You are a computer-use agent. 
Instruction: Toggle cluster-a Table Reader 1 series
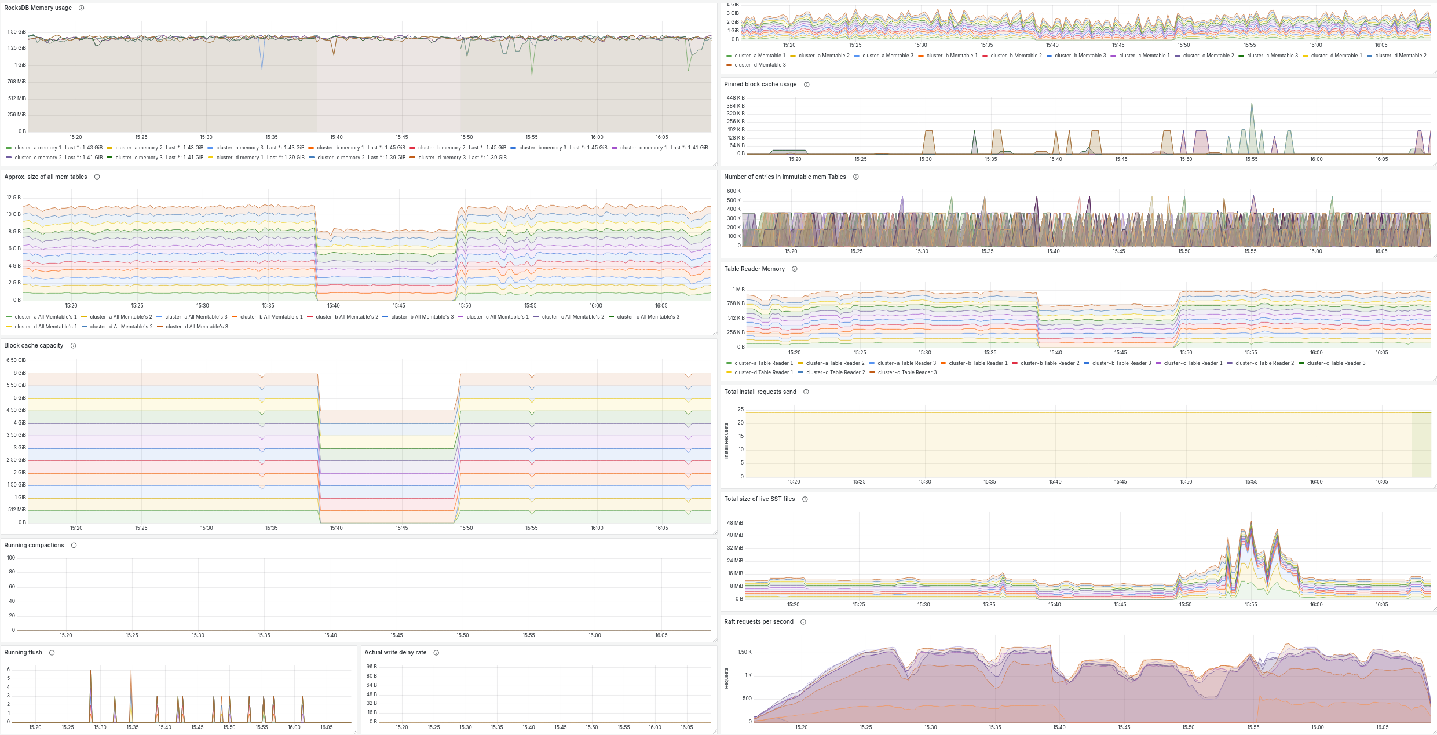(x=763, y=363)
